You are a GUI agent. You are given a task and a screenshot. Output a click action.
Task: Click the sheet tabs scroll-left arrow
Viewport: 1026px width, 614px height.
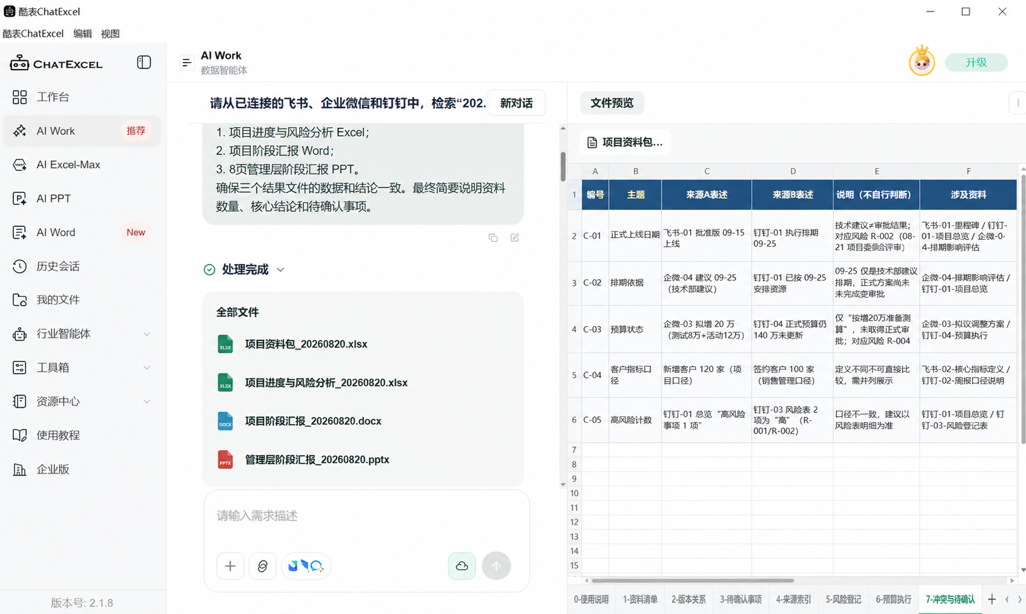pyautogui.click(x=1007, y=599)
